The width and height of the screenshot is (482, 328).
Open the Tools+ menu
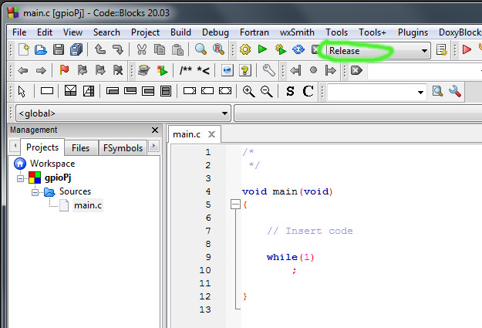coord(372,32)
